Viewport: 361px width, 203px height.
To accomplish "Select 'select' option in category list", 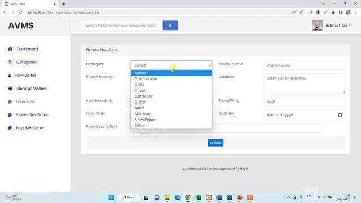I will [x=171, y=73].
